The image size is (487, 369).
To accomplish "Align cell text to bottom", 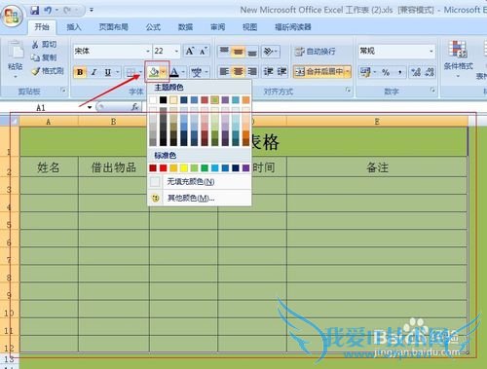I will coord(252,52).
